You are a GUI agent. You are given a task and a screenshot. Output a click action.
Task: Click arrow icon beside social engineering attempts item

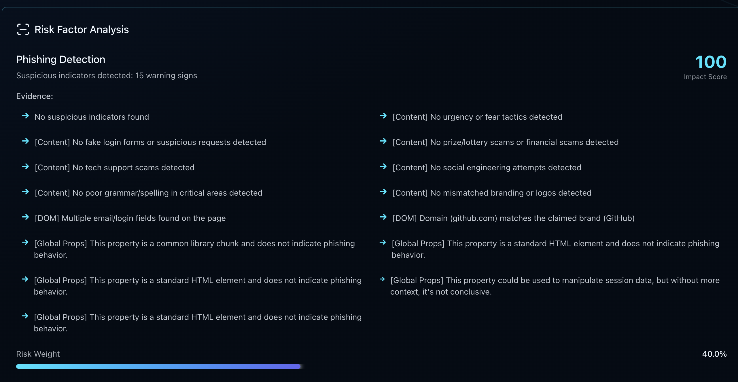click(383, 167)
